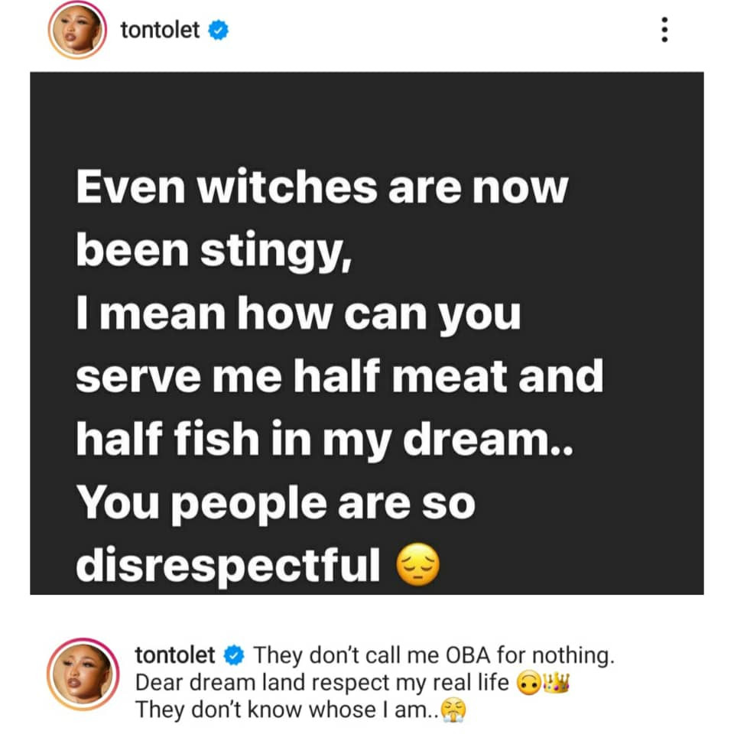Click the upside-down face emoji in the caption
This screenshot has width=734, height=734.
click(x=528, y=683)
